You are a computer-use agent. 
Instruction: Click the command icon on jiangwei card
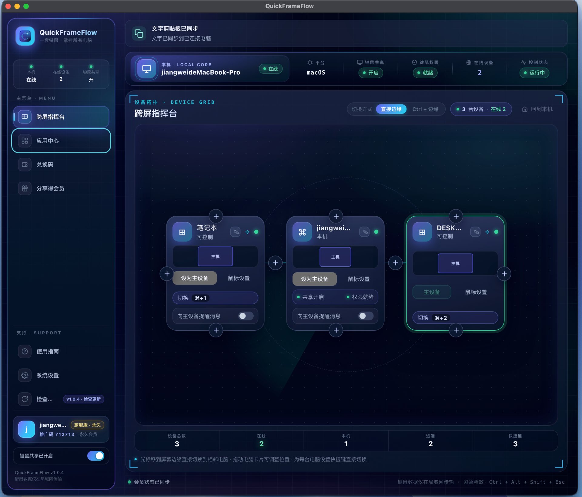[302, 232]
